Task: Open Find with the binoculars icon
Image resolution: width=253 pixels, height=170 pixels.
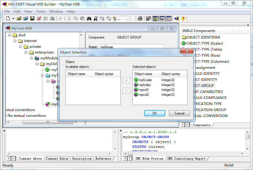Action: click(x=89, y=18)
